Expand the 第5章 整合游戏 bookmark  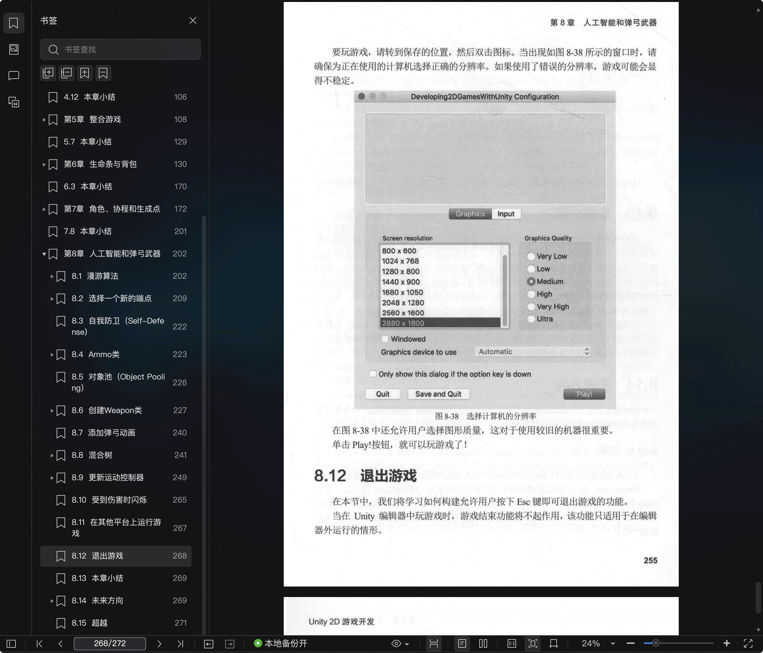pyautogui.click(x=44, y=120)
